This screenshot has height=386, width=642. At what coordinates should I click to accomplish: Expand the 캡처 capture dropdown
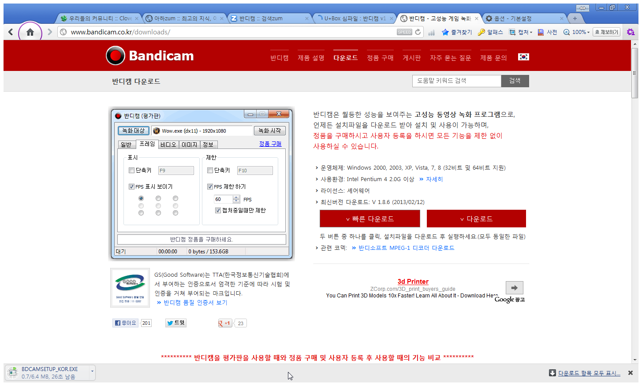(521, 32)
